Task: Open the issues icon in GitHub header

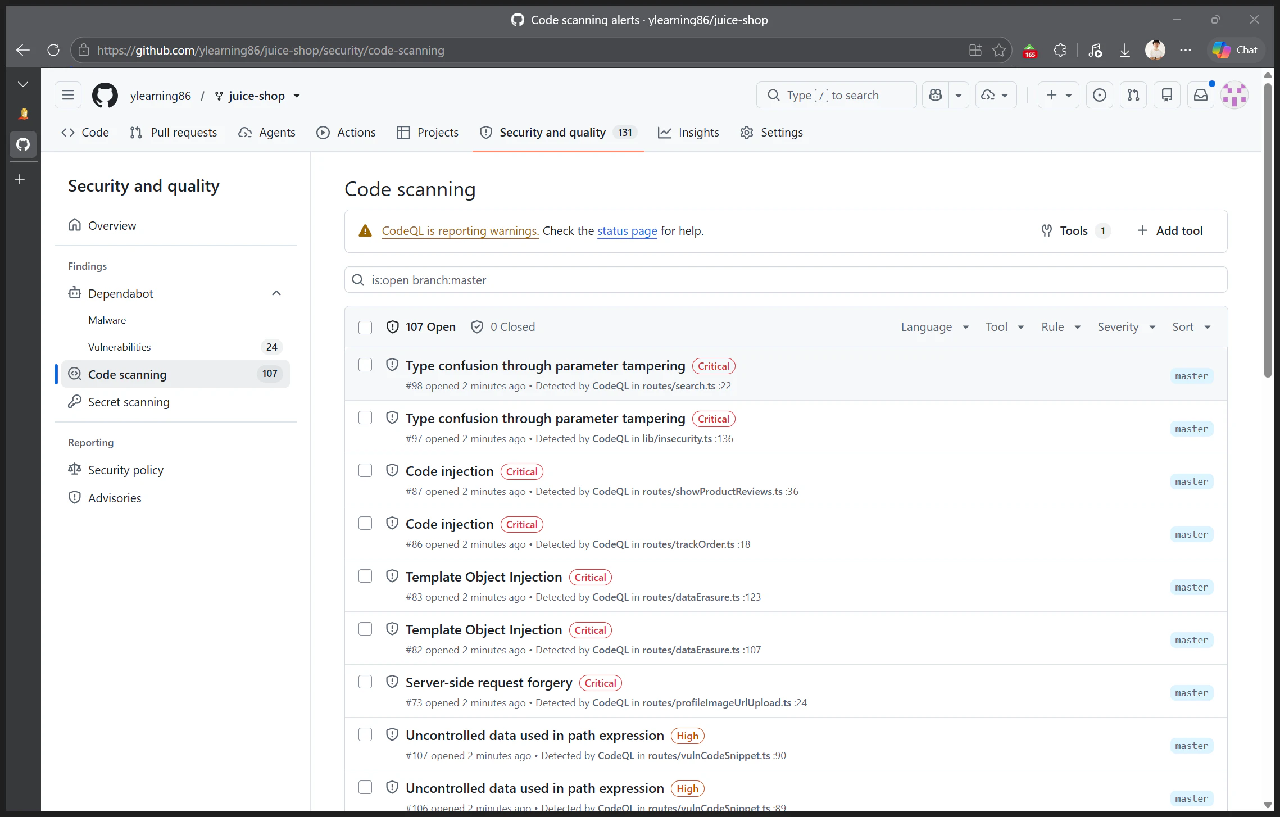Action: tap(1100, 95)
